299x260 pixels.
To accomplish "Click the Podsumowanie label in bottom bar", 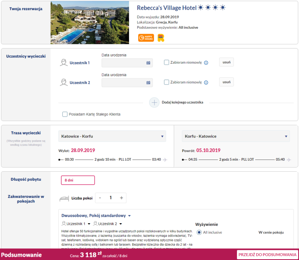I will pos(21,255).
